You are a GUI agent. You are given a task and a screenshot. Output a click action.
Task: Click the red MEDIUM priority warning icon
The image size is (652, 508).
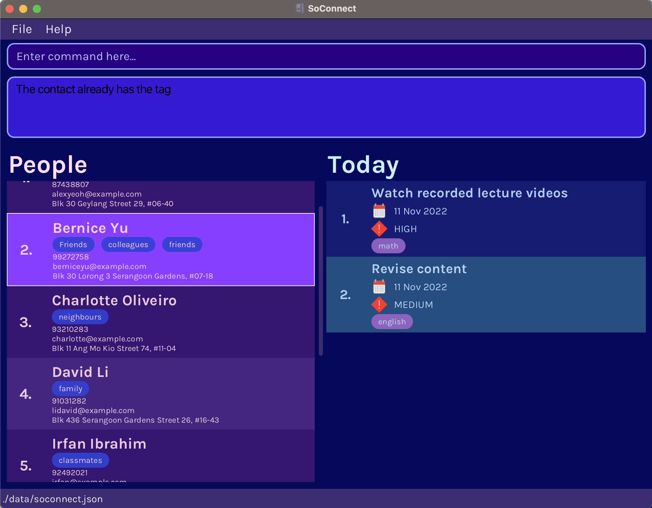[x=379, y=305]
